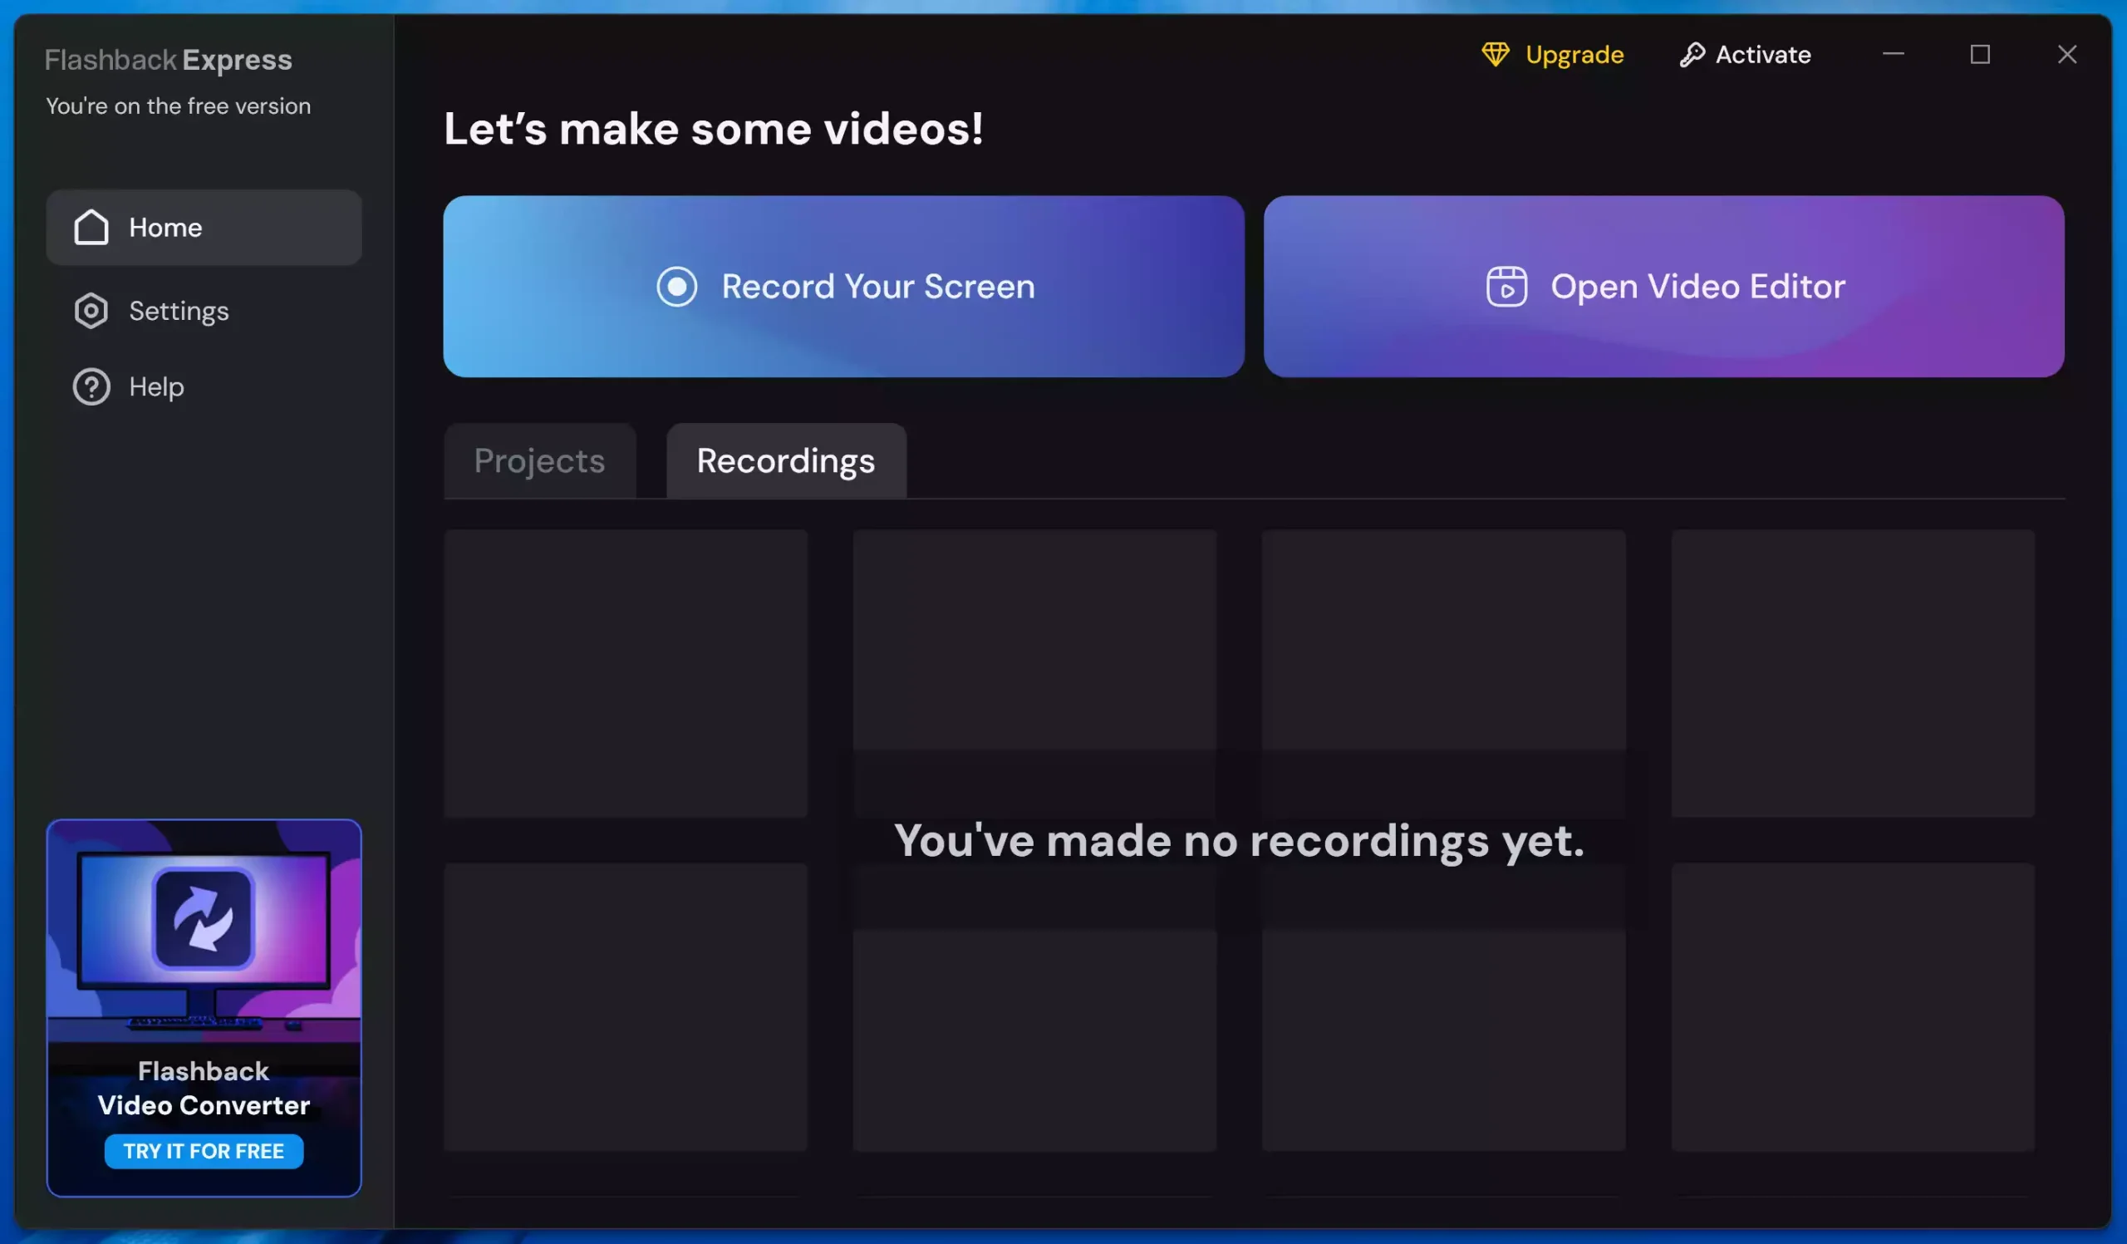
Task: Click the Activate label in the title bar
Action: (x=1762, y=55)
